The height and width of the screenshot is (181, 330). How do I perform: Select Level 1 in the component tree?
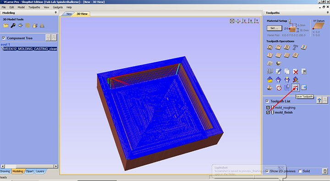(5, 44)
